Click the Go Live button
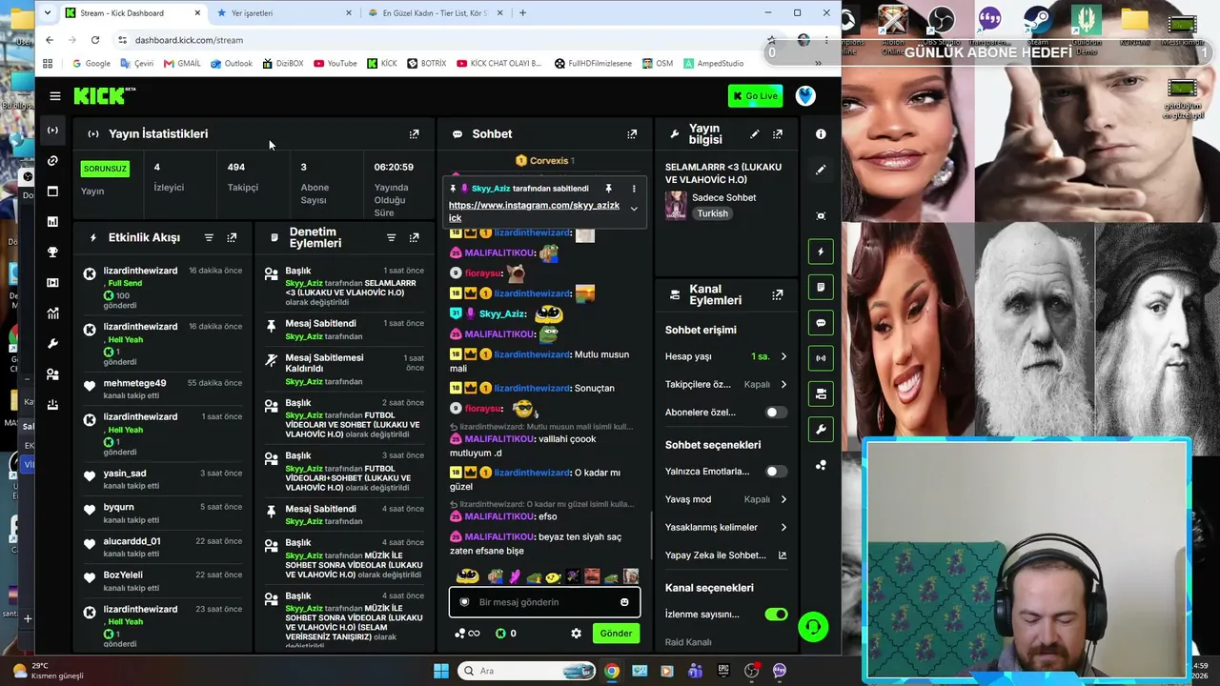 755,96
